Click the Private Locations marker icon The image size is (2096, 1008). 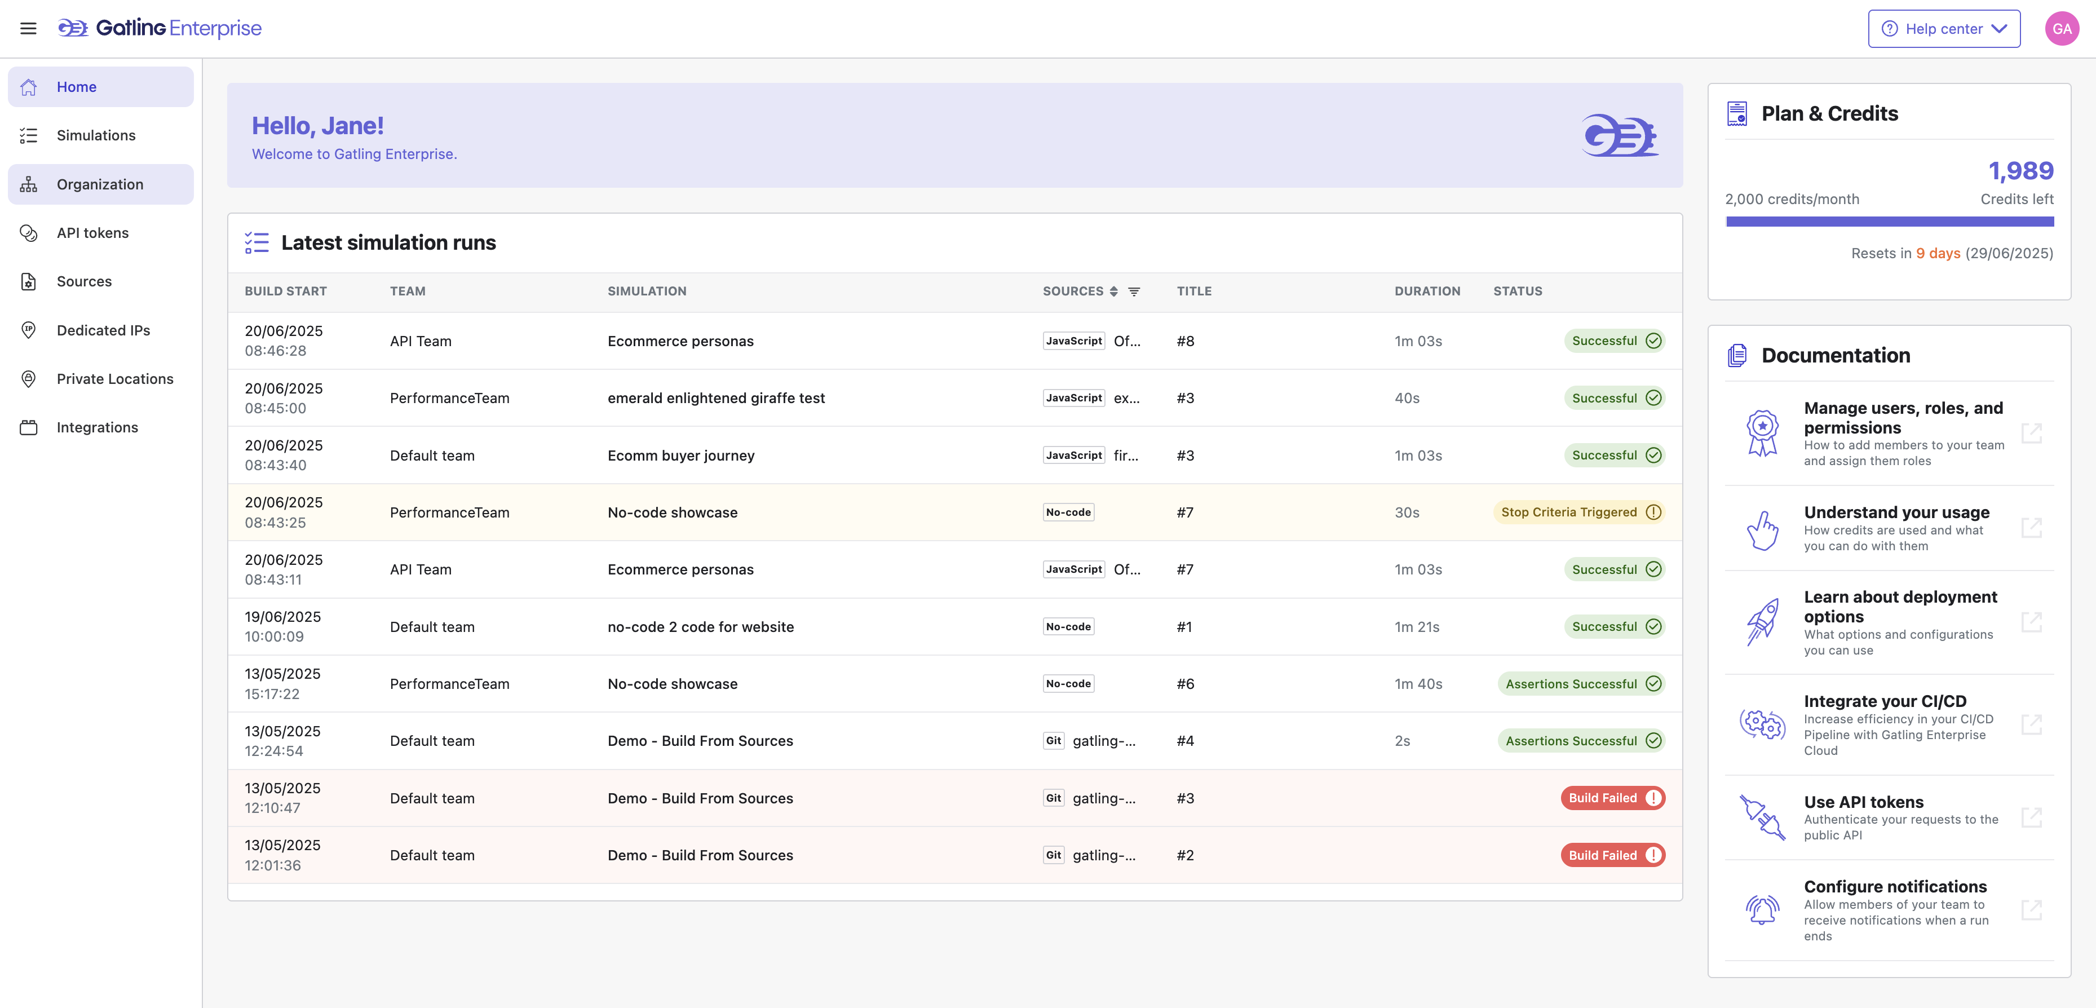pyautogui.click(x=29, y=379)
